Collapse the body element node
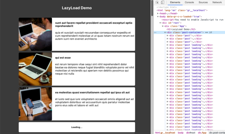This screenshot has width=225, height=134. [158, 17]
